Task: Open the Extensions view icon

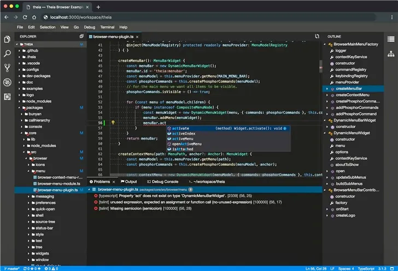Action: [7, 97]
